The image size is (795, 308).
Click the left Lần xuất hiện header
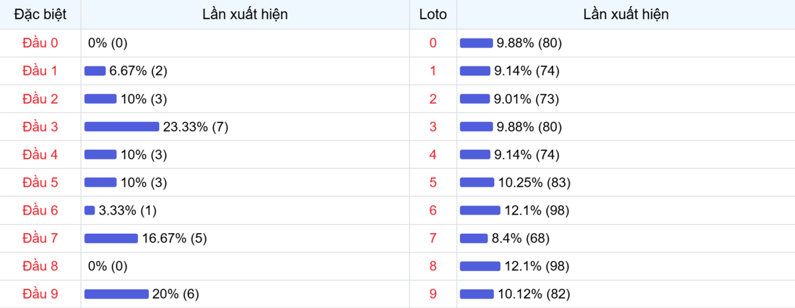(245, 15)
